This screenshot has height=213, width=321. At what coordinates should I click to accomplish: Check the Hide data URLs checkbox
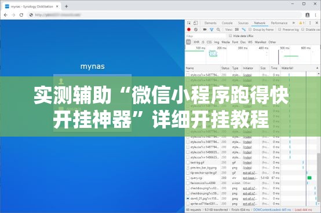230,36
